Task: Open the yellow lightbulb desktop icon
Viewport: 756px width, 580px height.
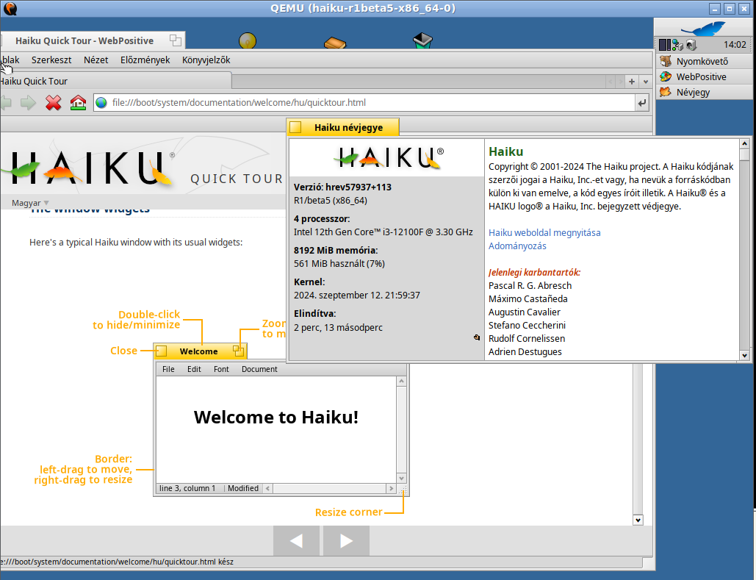Action: [248, 40]
